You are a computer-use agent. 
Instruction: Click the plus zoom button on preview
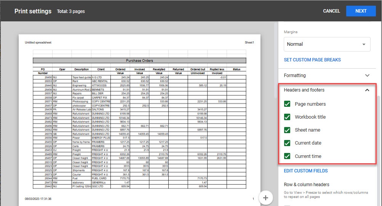[x=266, y=198]
